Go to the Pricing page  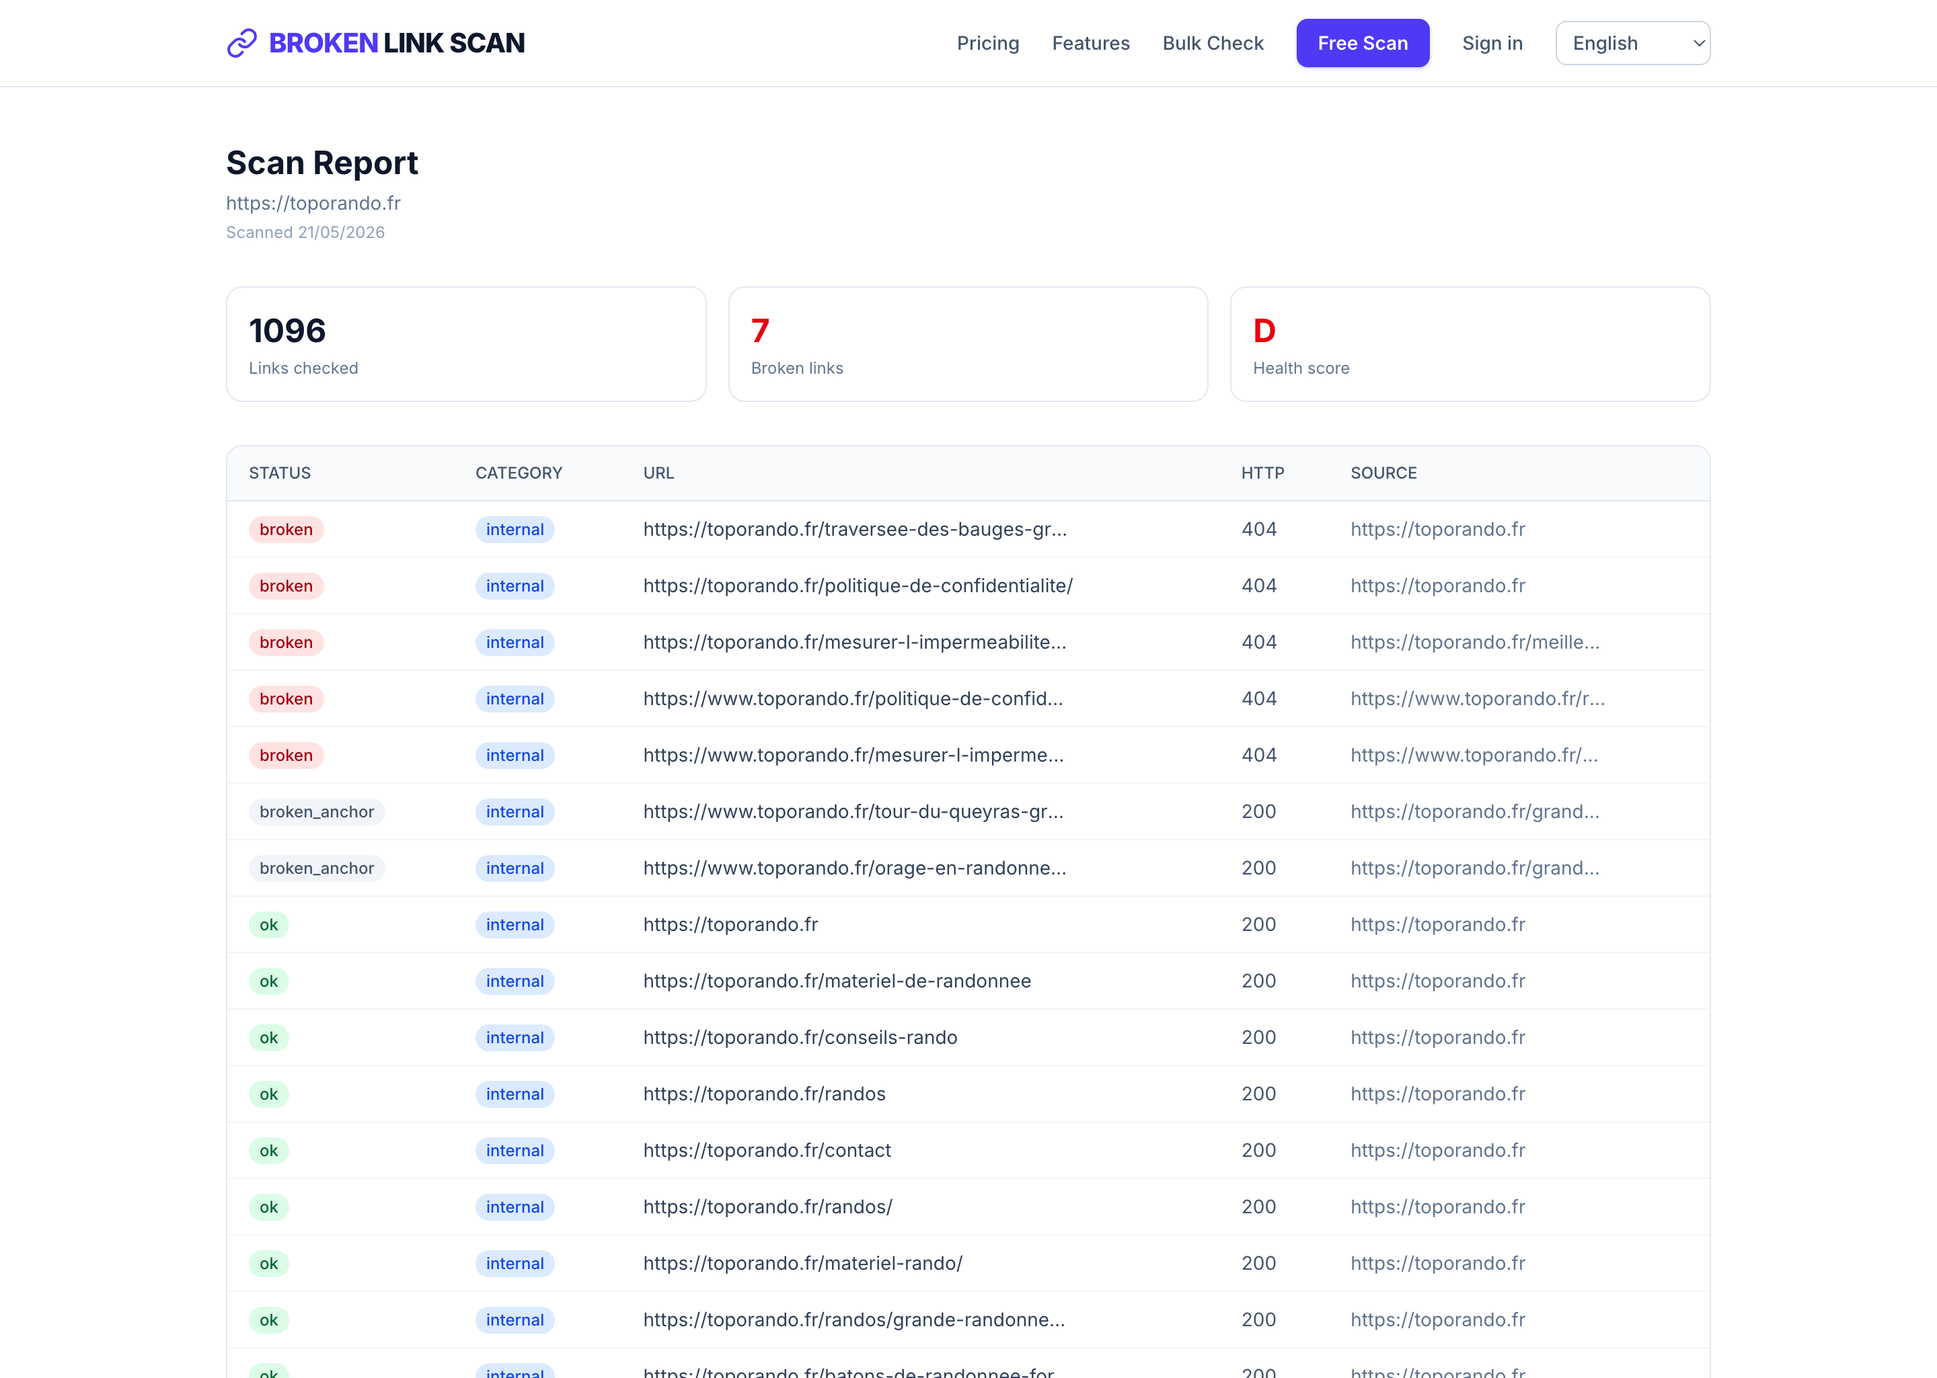pyautogui.click(x=987, y=43)
